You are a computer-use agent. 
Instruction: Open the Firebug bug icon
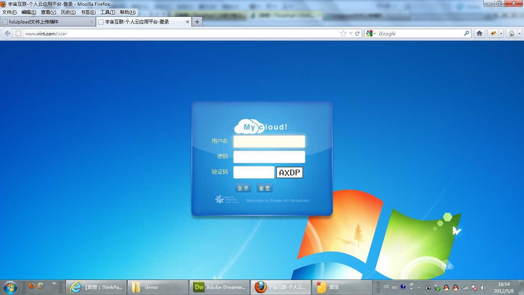tap(493, 33)
